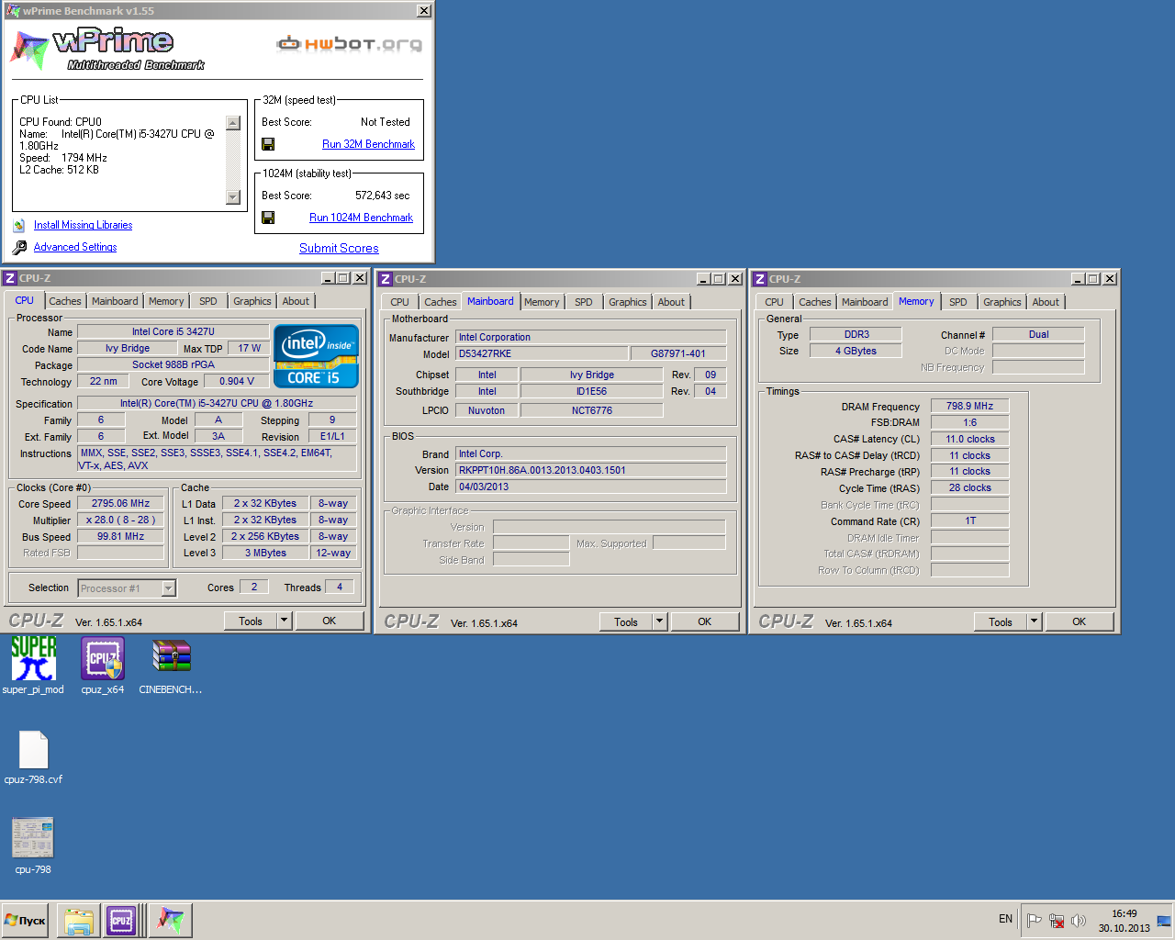Click the Z icon in left CPU-Z title bar
This screenshot has width=1175, height=940.
(10, 278)
